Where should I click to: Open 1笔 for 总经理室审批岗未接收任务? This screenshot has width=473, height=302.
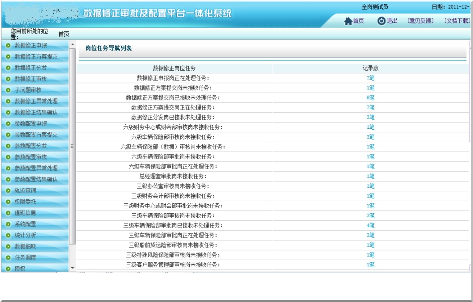(371, 176)
